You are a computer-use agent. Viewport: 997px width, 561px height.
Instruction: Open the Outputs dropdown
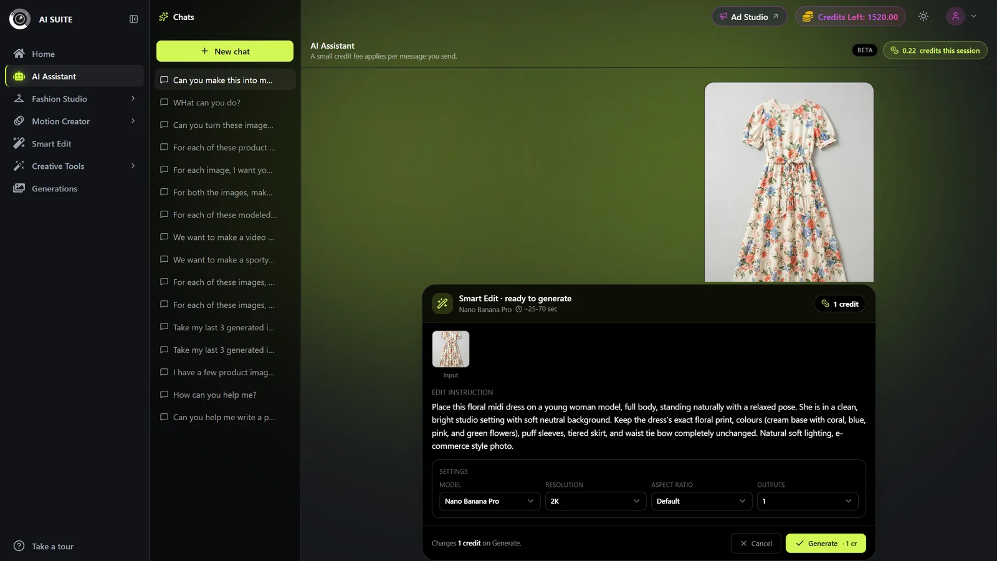coord(808,501)
